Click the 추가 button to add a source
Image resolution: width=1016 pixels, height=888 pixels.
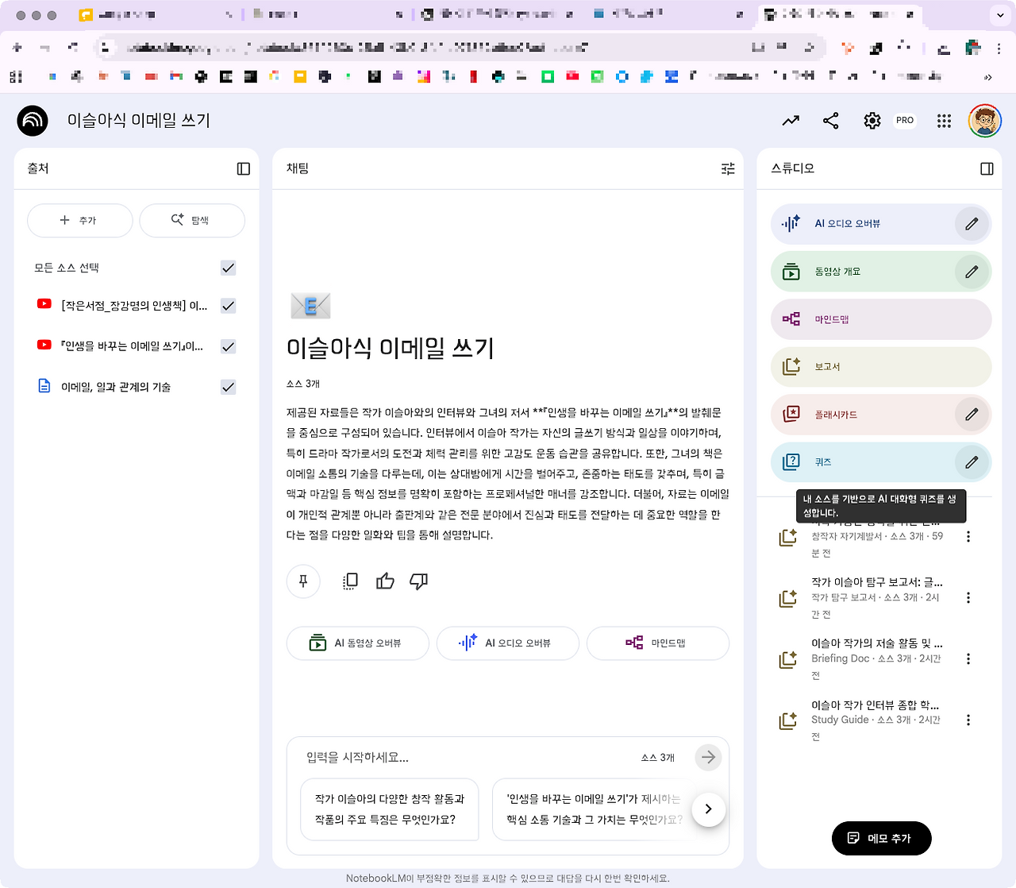tap(80, 220)
